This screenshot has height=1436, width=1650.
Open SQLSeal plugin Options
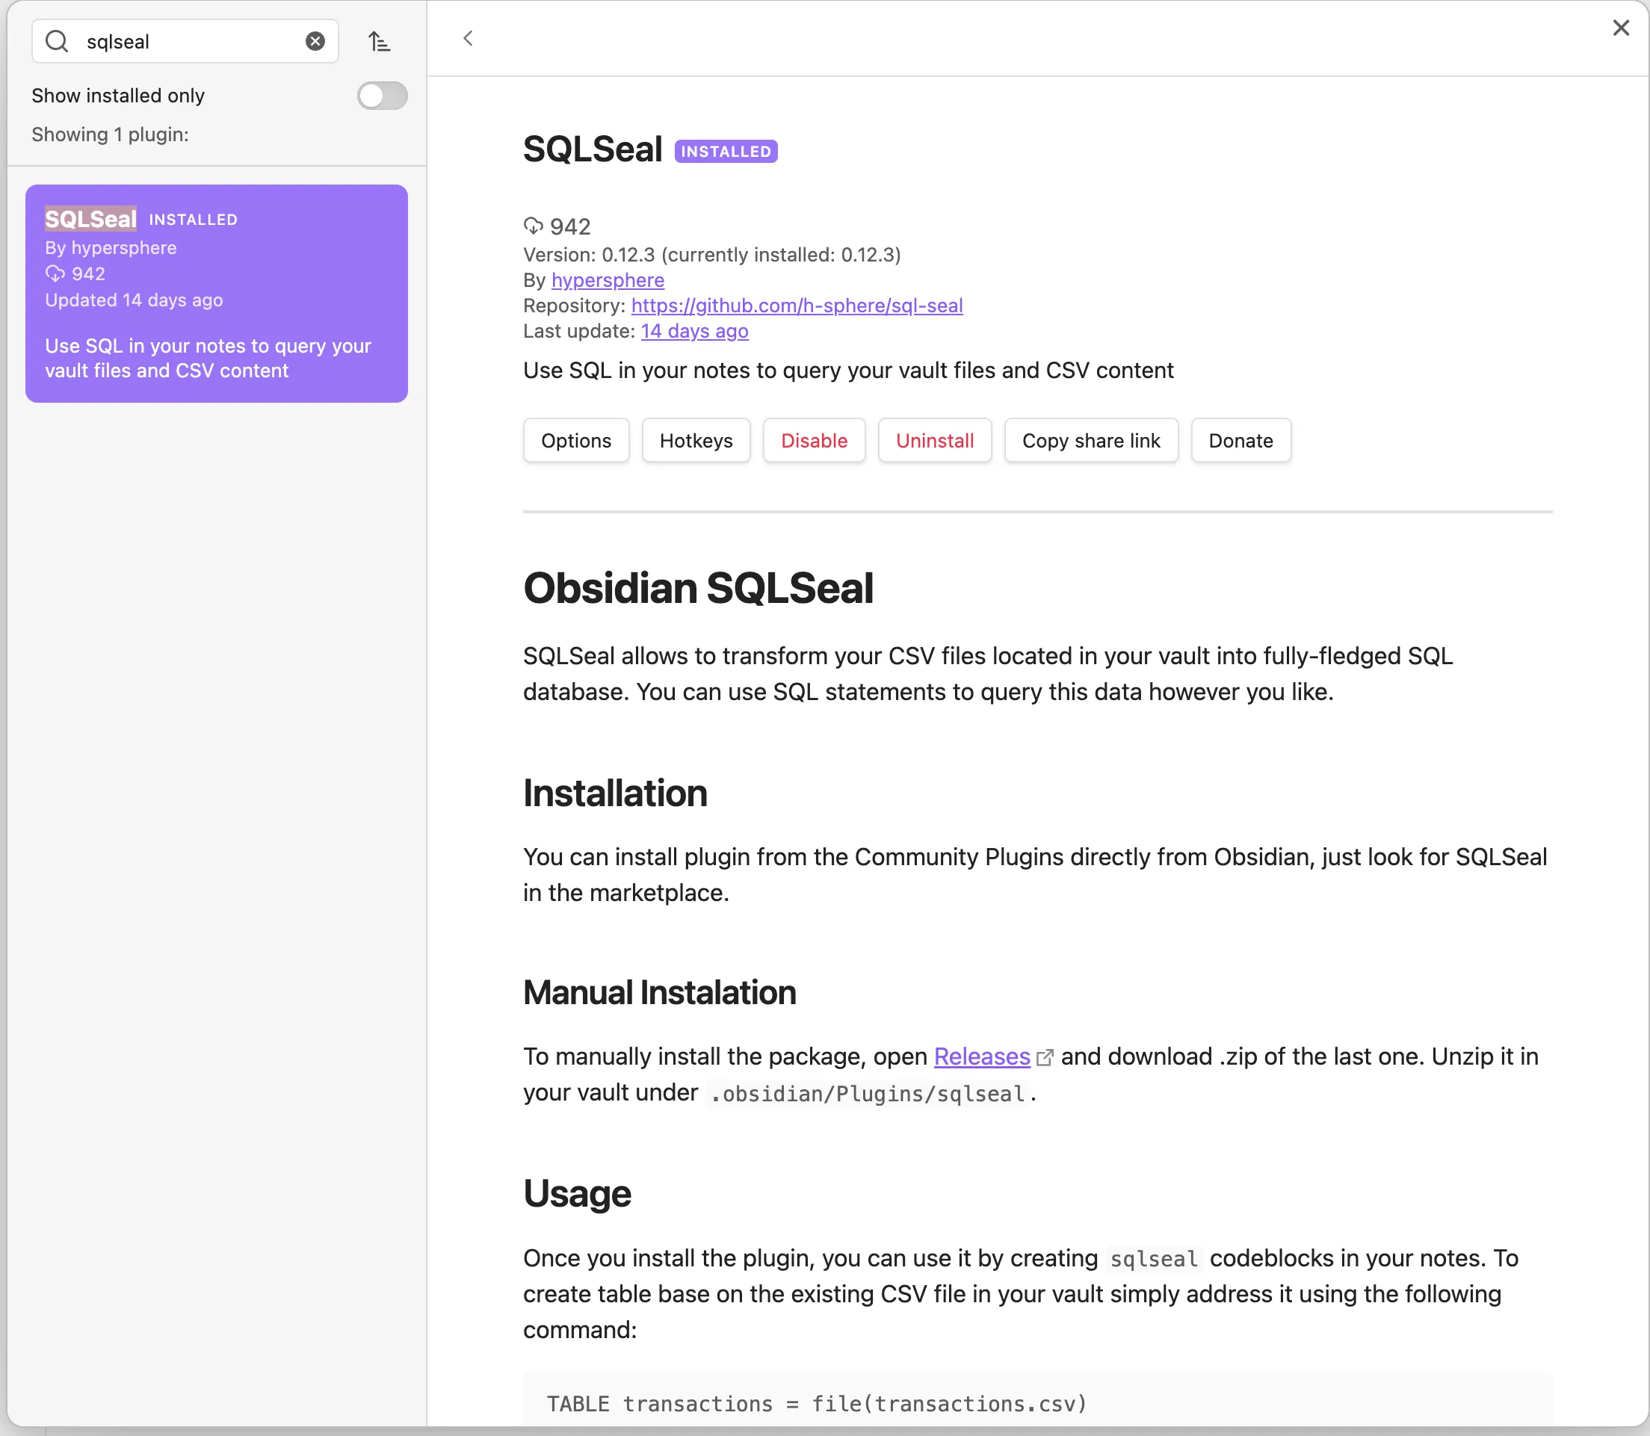point(575,440)
